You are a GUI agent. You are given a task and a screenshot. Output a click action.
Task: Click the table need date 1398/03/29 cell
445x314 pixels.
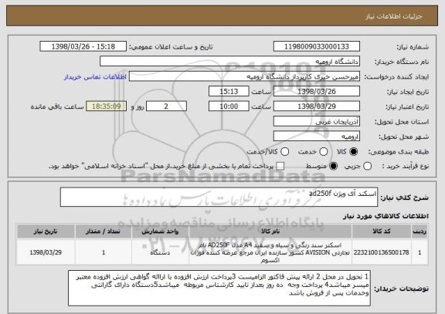click(x=46, y=252)
